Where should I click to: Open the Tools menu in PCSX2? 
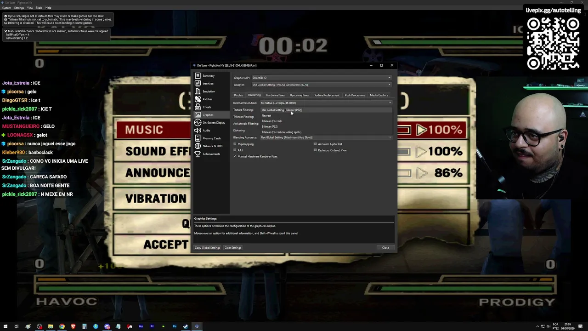tap(39, 8)
